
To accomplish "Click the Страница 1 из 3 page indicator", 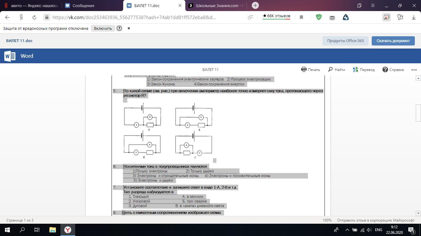I will [20, 220].
